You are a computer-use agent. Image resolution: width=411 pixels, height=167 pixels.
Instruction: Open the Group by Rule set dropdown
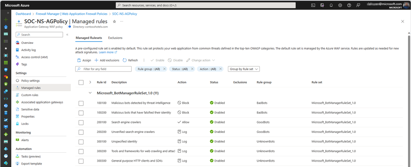(244, 69)
